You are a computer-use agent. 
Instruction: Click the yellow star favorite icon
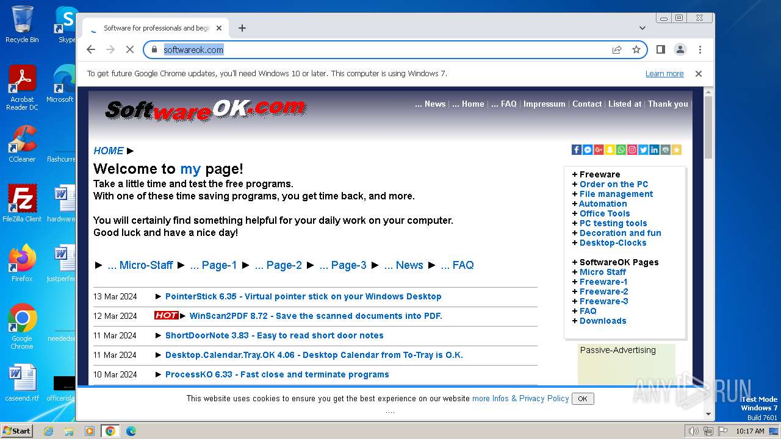tap(676, 150)
